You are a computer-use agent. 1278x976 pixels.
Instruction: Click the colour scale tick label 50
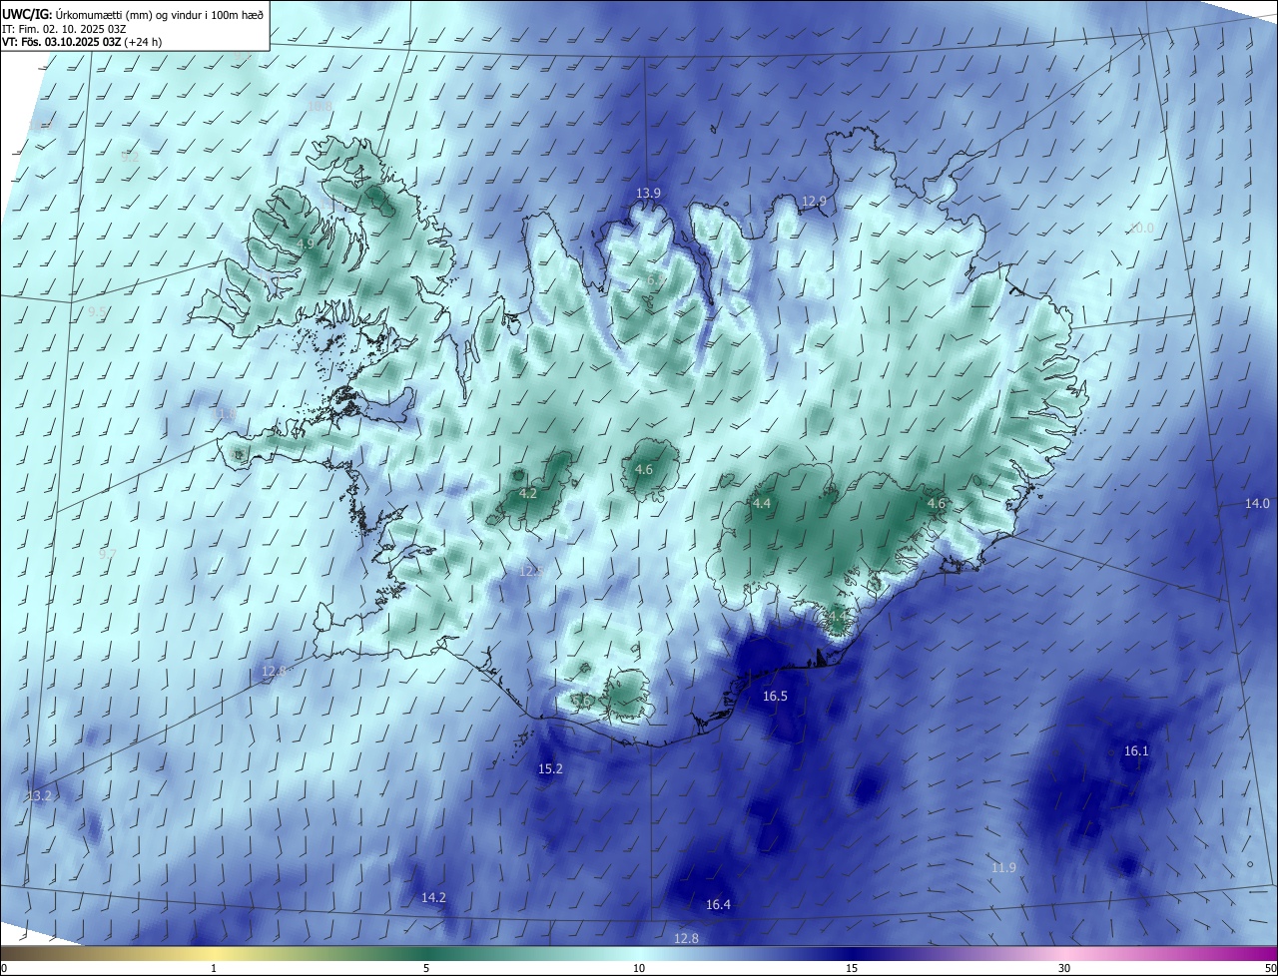(1269, 969)
